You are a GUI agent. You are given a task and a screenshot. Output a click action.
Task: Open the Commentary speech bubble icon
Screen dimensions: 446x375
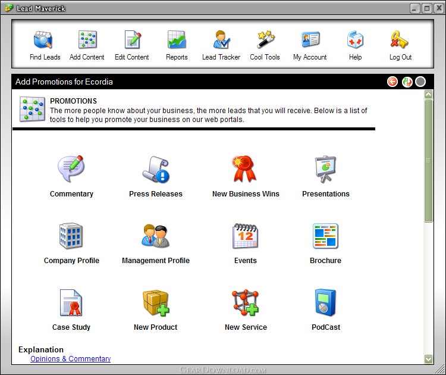[x=71, y=168]
